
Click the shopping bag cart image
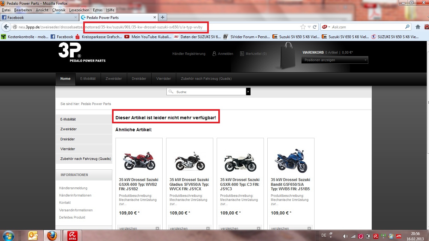288,56
